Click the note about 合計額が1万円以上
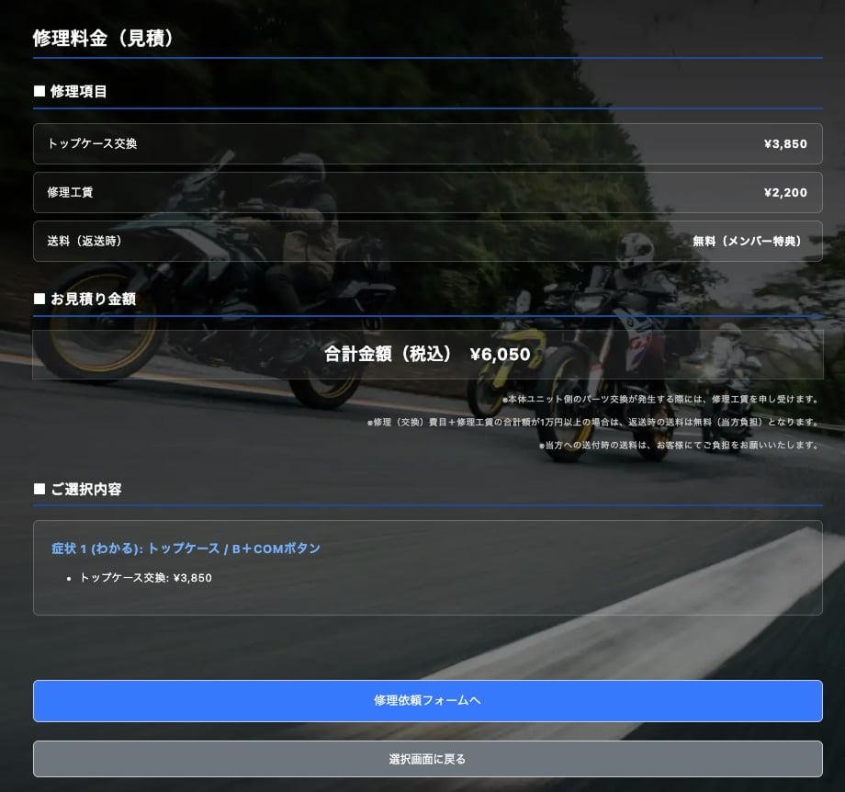 592,423
